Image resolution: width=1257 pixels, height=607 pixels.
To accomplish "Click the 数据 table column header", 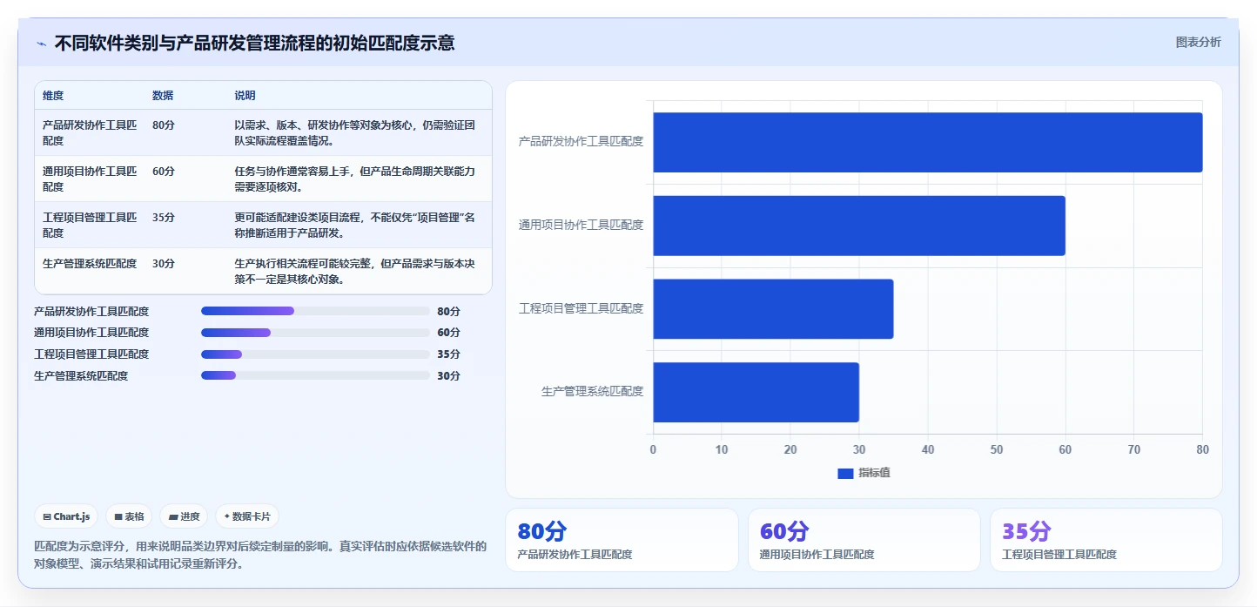I will 163,96.
